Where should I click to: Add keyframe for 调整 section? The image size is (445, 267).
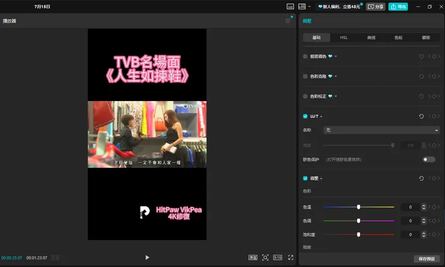(434, 178)
